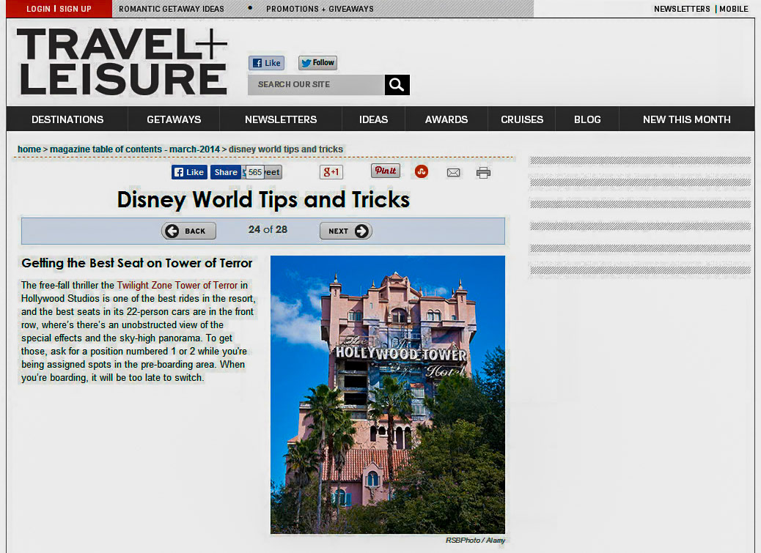Click Newsletters link in the top-right header
The height and width of the screenshot is (553, 761).
(x=682, y=9)
